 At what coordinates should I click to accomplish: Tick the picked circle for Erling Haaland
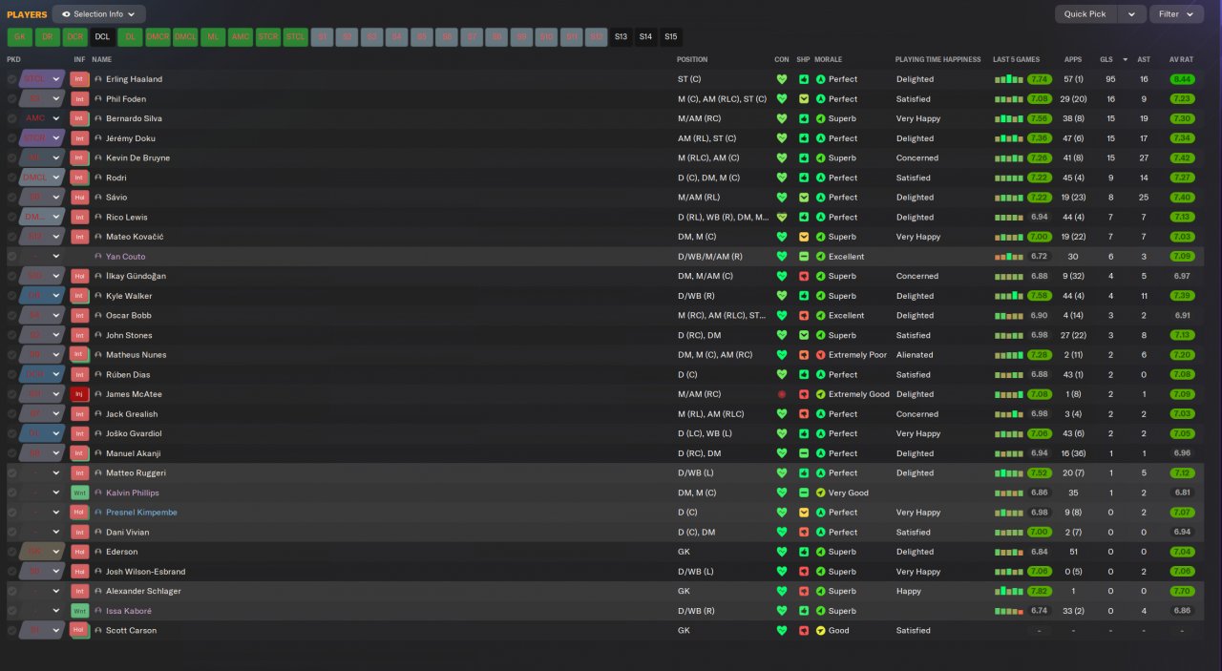11,79
